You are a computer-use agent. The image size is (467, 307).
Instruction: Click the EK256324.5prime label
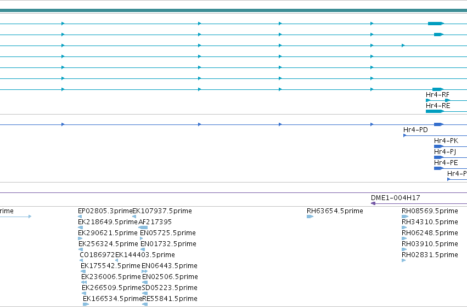108,244
